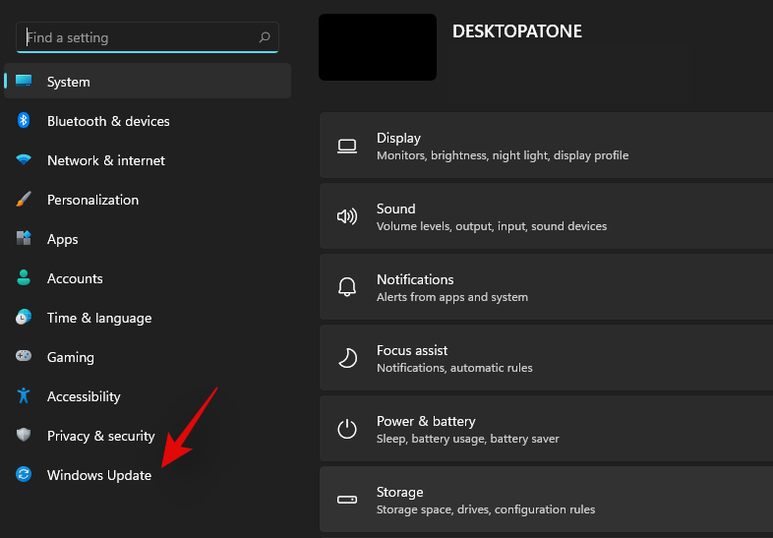
Task: Click the bell icon on the Notifications card
Action: (x=346, y=287)
